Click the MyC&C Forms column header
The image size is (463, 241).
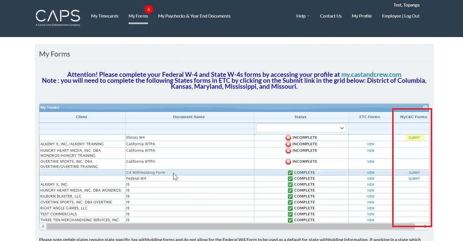413,117
